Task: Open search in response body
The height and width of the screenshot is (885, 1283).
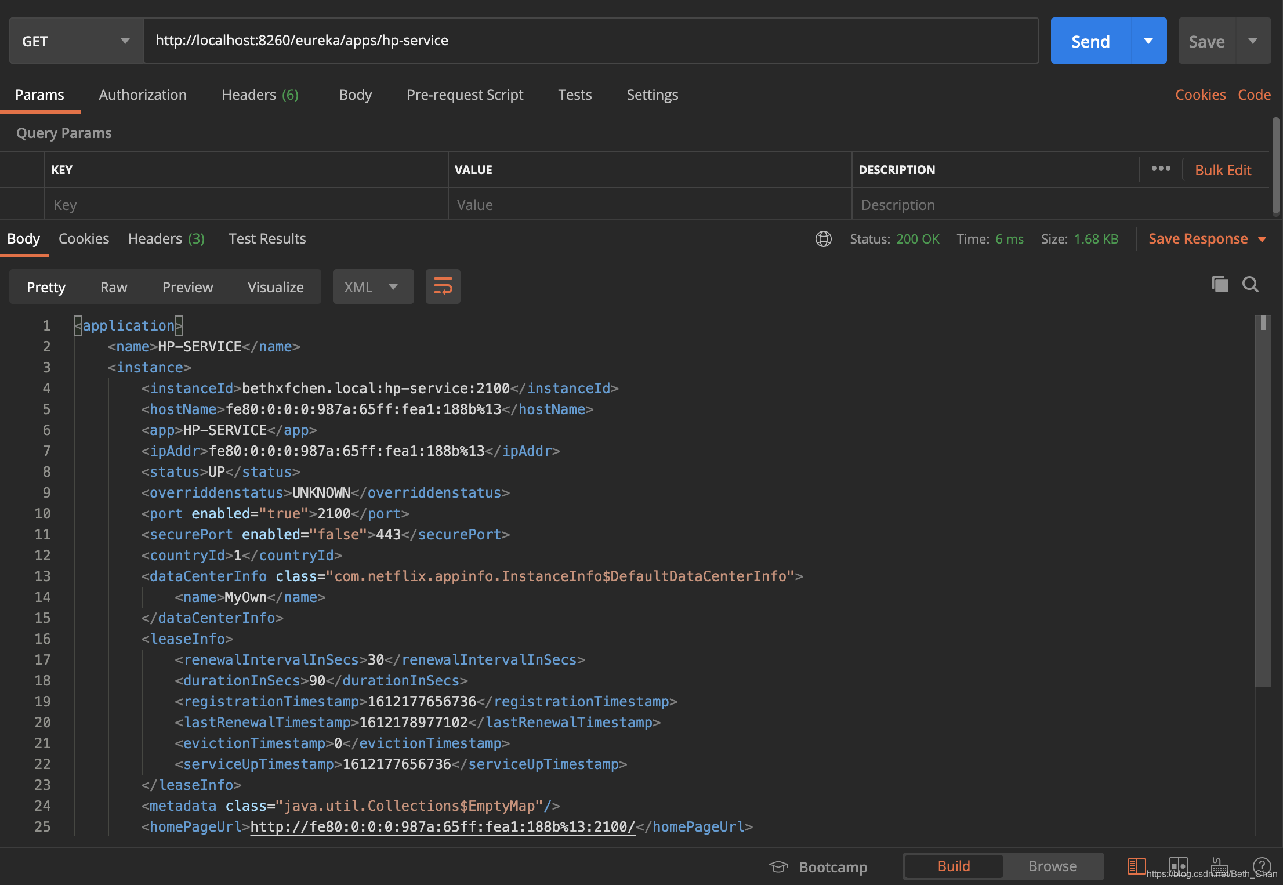Action: click(1250, 285)
